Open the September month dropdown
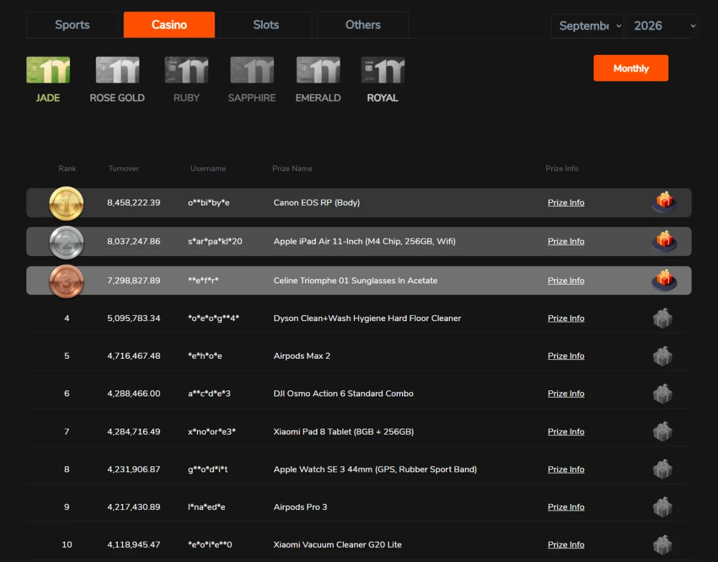The width and height of the screenshot is (718, 562). pyautogui.click(x=587, y=26)
